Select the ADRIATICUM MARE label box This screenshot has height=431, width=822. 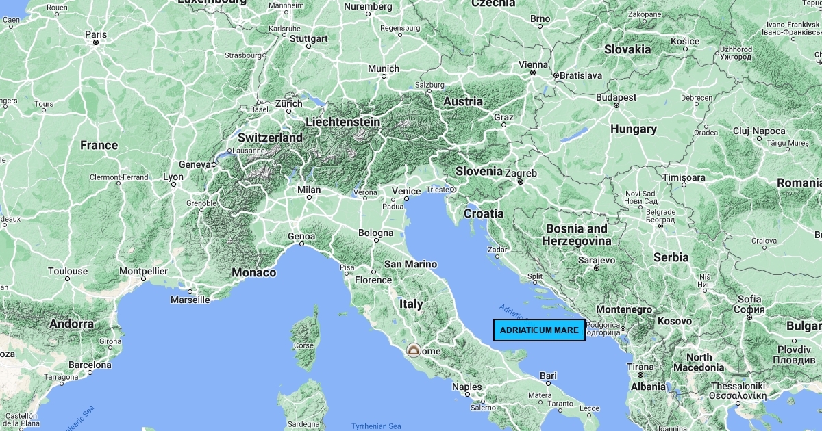tap(539, 330)
